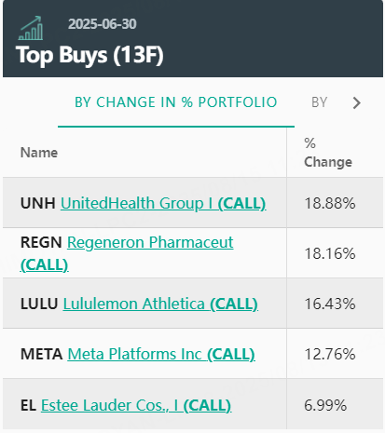Viewport: 385px width, 433px height.
Task: Click the (CALL) label beside UnitedHealth
Action: point(241,203)
